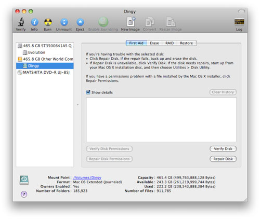Viewport: 260px width, 219px height.
Task: Click the Burn toolbar icon
Action: point(48,22)
